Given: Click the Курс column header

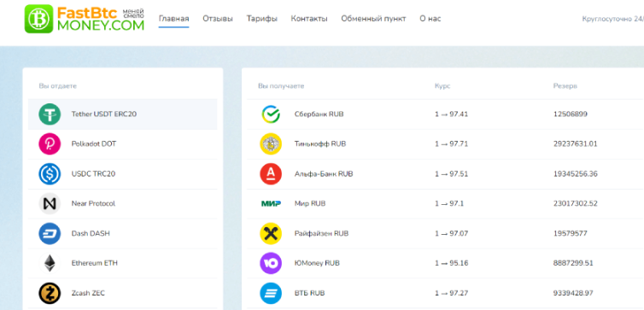Looking at the screenshot, I should (442, 86).
